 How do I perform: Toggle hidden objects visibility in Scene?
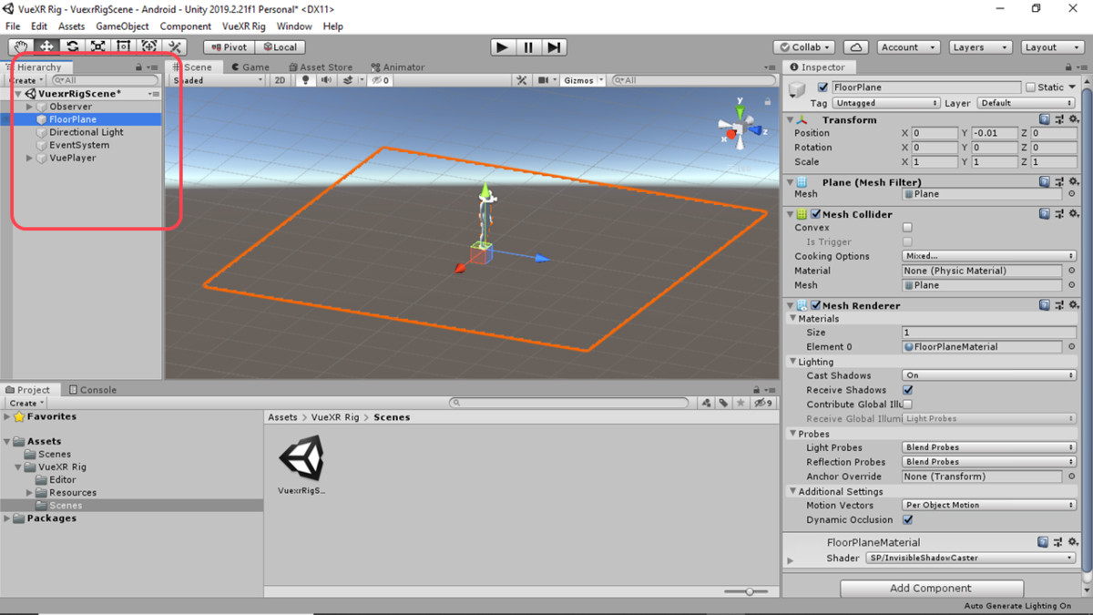[x=380, y=80]
